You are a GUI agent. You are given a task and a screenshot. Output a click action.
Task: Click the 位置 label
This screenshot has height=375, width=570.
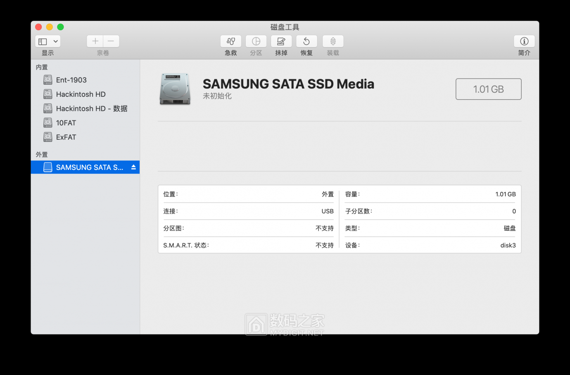pyautogui.click(x=171, y=194)
